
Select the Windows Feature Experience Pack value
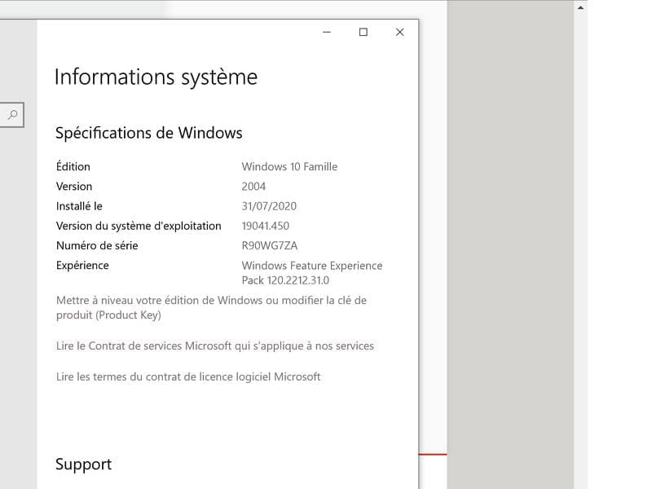(x=312, y=273)
